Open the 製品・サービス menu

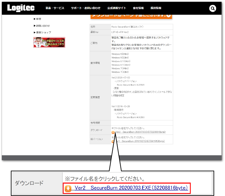55,8
